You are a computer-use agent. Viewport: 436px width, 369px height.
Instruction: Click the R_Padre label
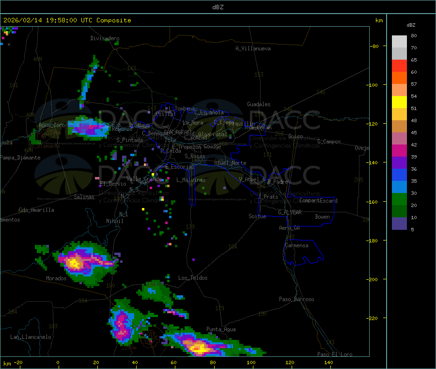point(278,182)
